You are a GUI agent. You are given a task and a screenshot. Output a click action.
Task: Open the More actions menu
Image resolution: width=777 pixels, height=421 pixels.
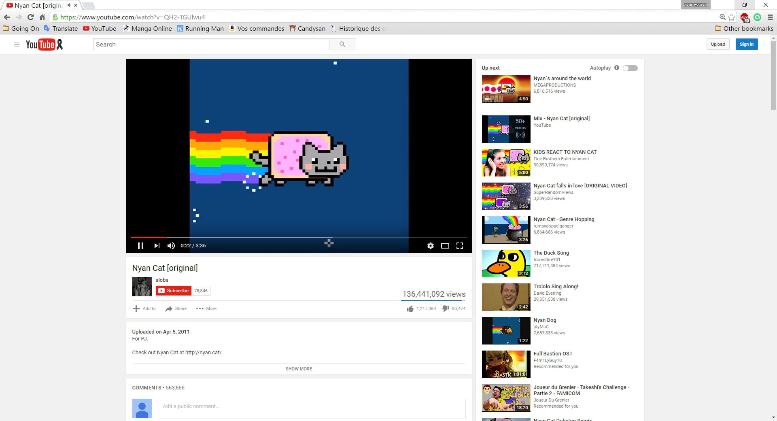point(206,308)
